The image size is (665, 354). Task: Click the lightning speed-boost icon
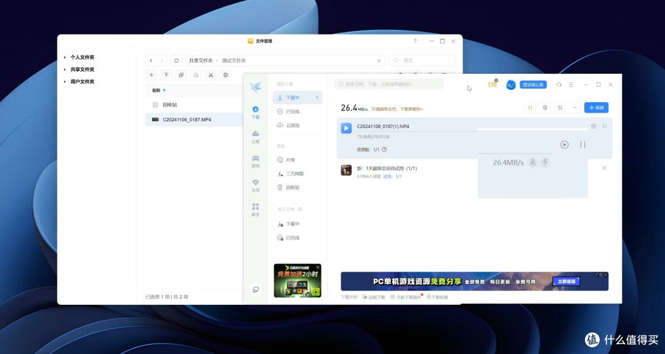tap(546, 163)
